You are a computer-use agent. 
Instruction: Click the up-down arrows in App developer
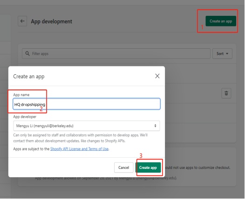pyautogui.click(x=155, y=126)
